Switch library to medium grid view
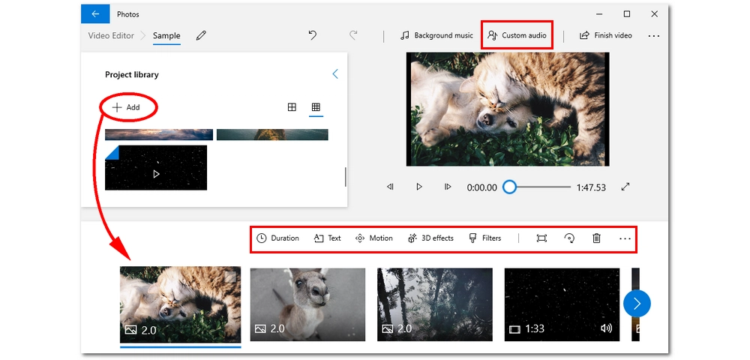This screenshot has height=360, width=750. 292,107
